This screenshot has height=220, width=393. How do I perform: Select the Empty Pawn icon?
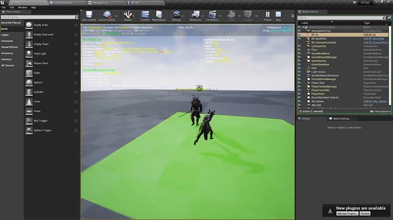29,44
